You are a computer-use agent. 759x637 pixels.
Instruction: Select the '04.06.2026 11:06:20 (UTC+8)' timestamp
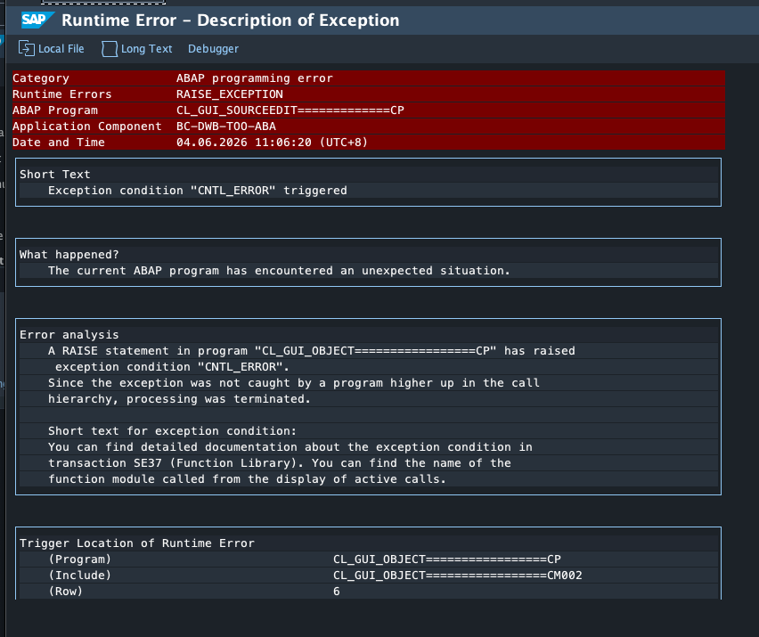pyautogui.click(x=272, y=143)
